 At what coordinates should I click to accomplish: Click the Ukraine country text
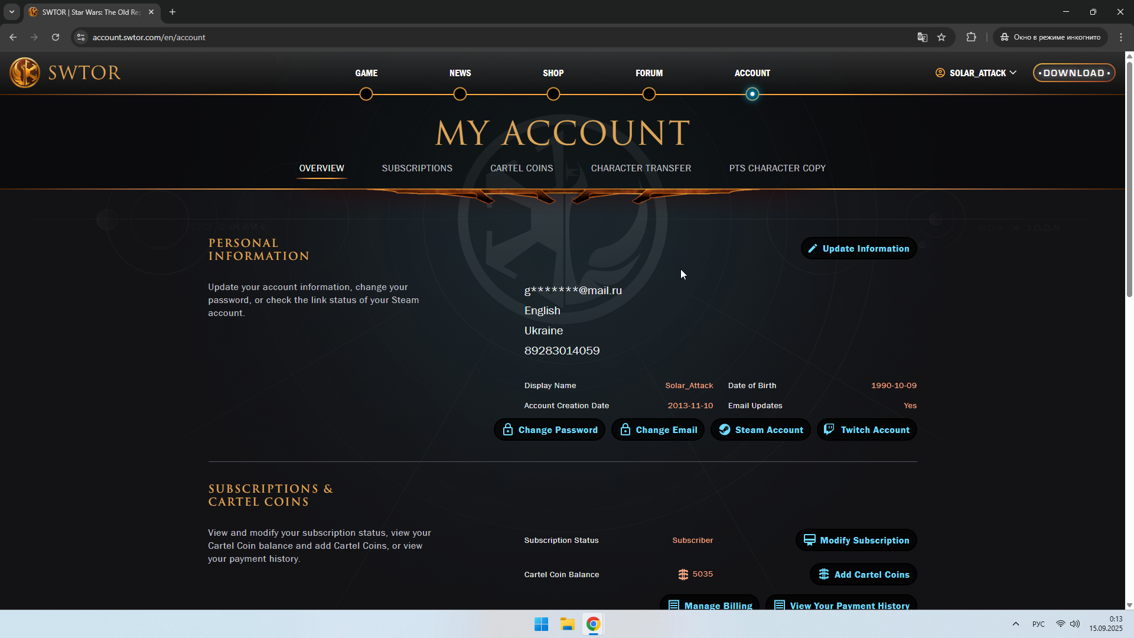tap(543, 331)
